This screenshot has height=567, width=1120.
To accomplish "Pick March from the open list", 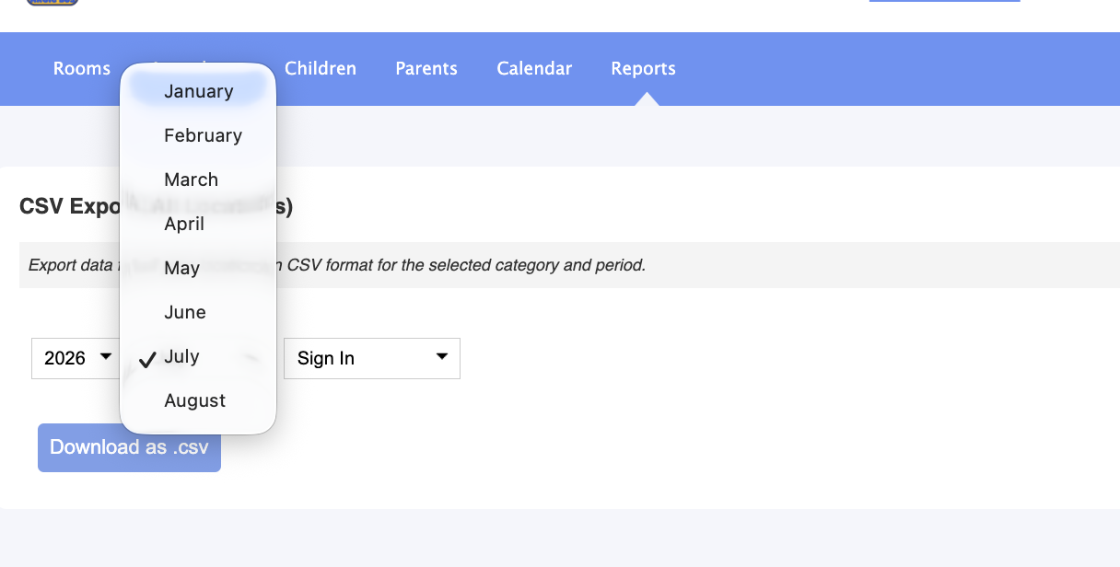I will (x=198, y=179).
